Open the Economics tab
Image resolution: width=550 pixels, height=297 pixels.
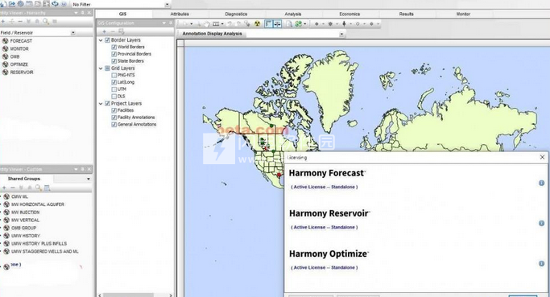click(x=349, y=14)
